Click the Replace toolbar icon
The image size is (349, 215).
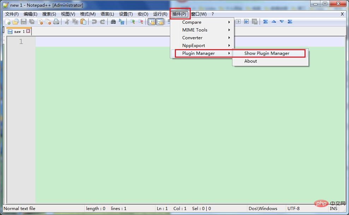(121, 22)
